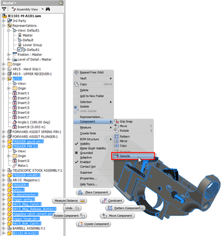Choose Copy Ctrl+C in context menu
Screen dimensions: 223x236
pos(93,84)
